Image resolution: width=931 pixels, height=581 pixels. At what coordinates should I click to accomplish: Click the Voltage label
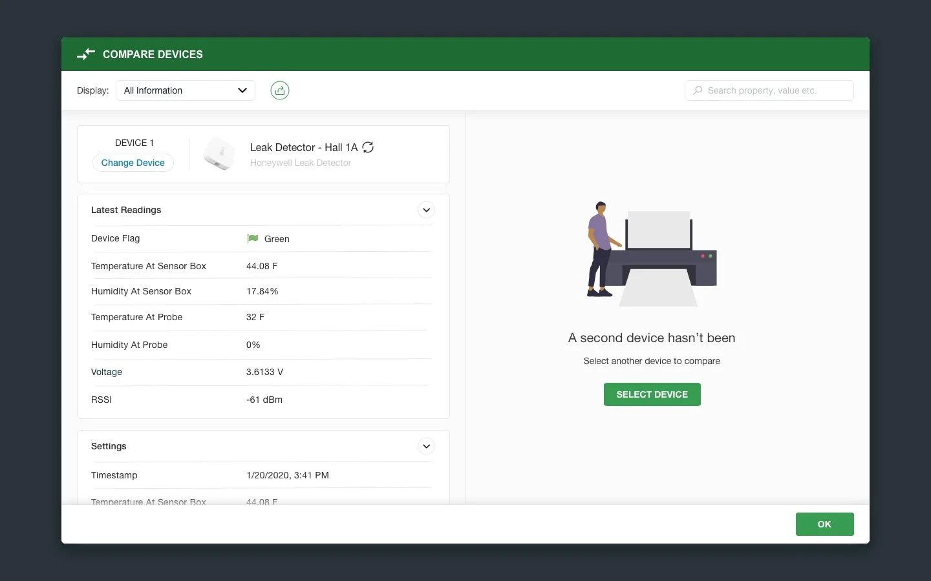[107, 372]
